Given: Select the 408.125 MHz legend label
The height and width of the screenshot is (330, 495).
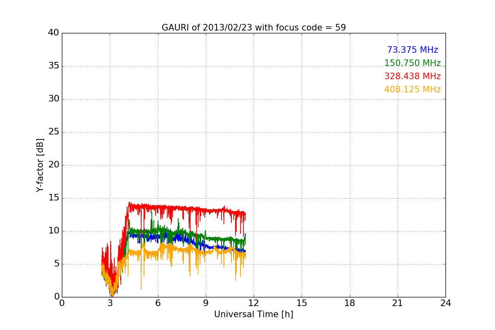Looking at the screenshot, I should 412,90.
